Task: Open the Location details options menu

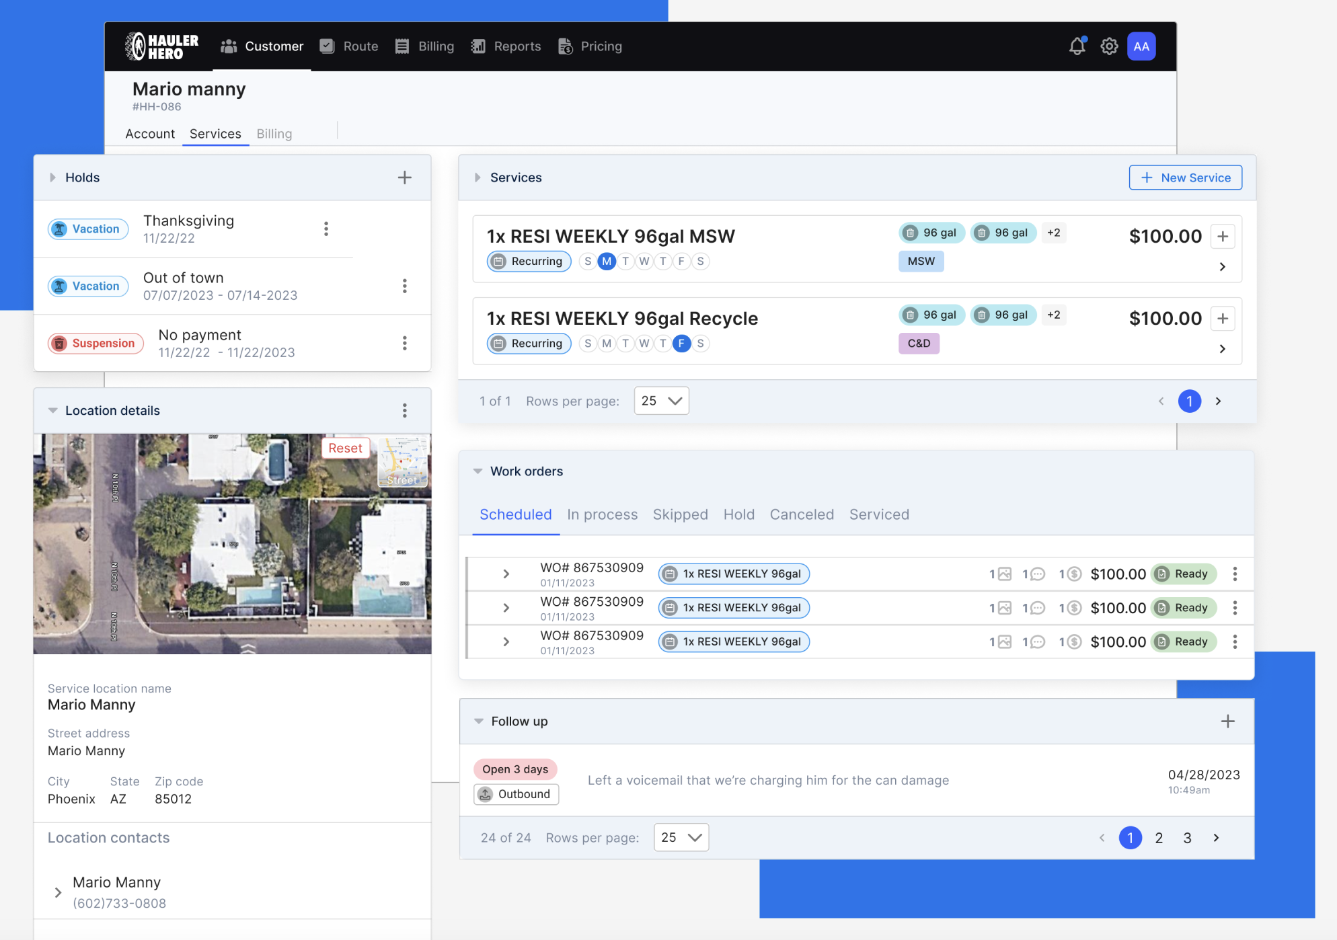Action: [405, 410]
